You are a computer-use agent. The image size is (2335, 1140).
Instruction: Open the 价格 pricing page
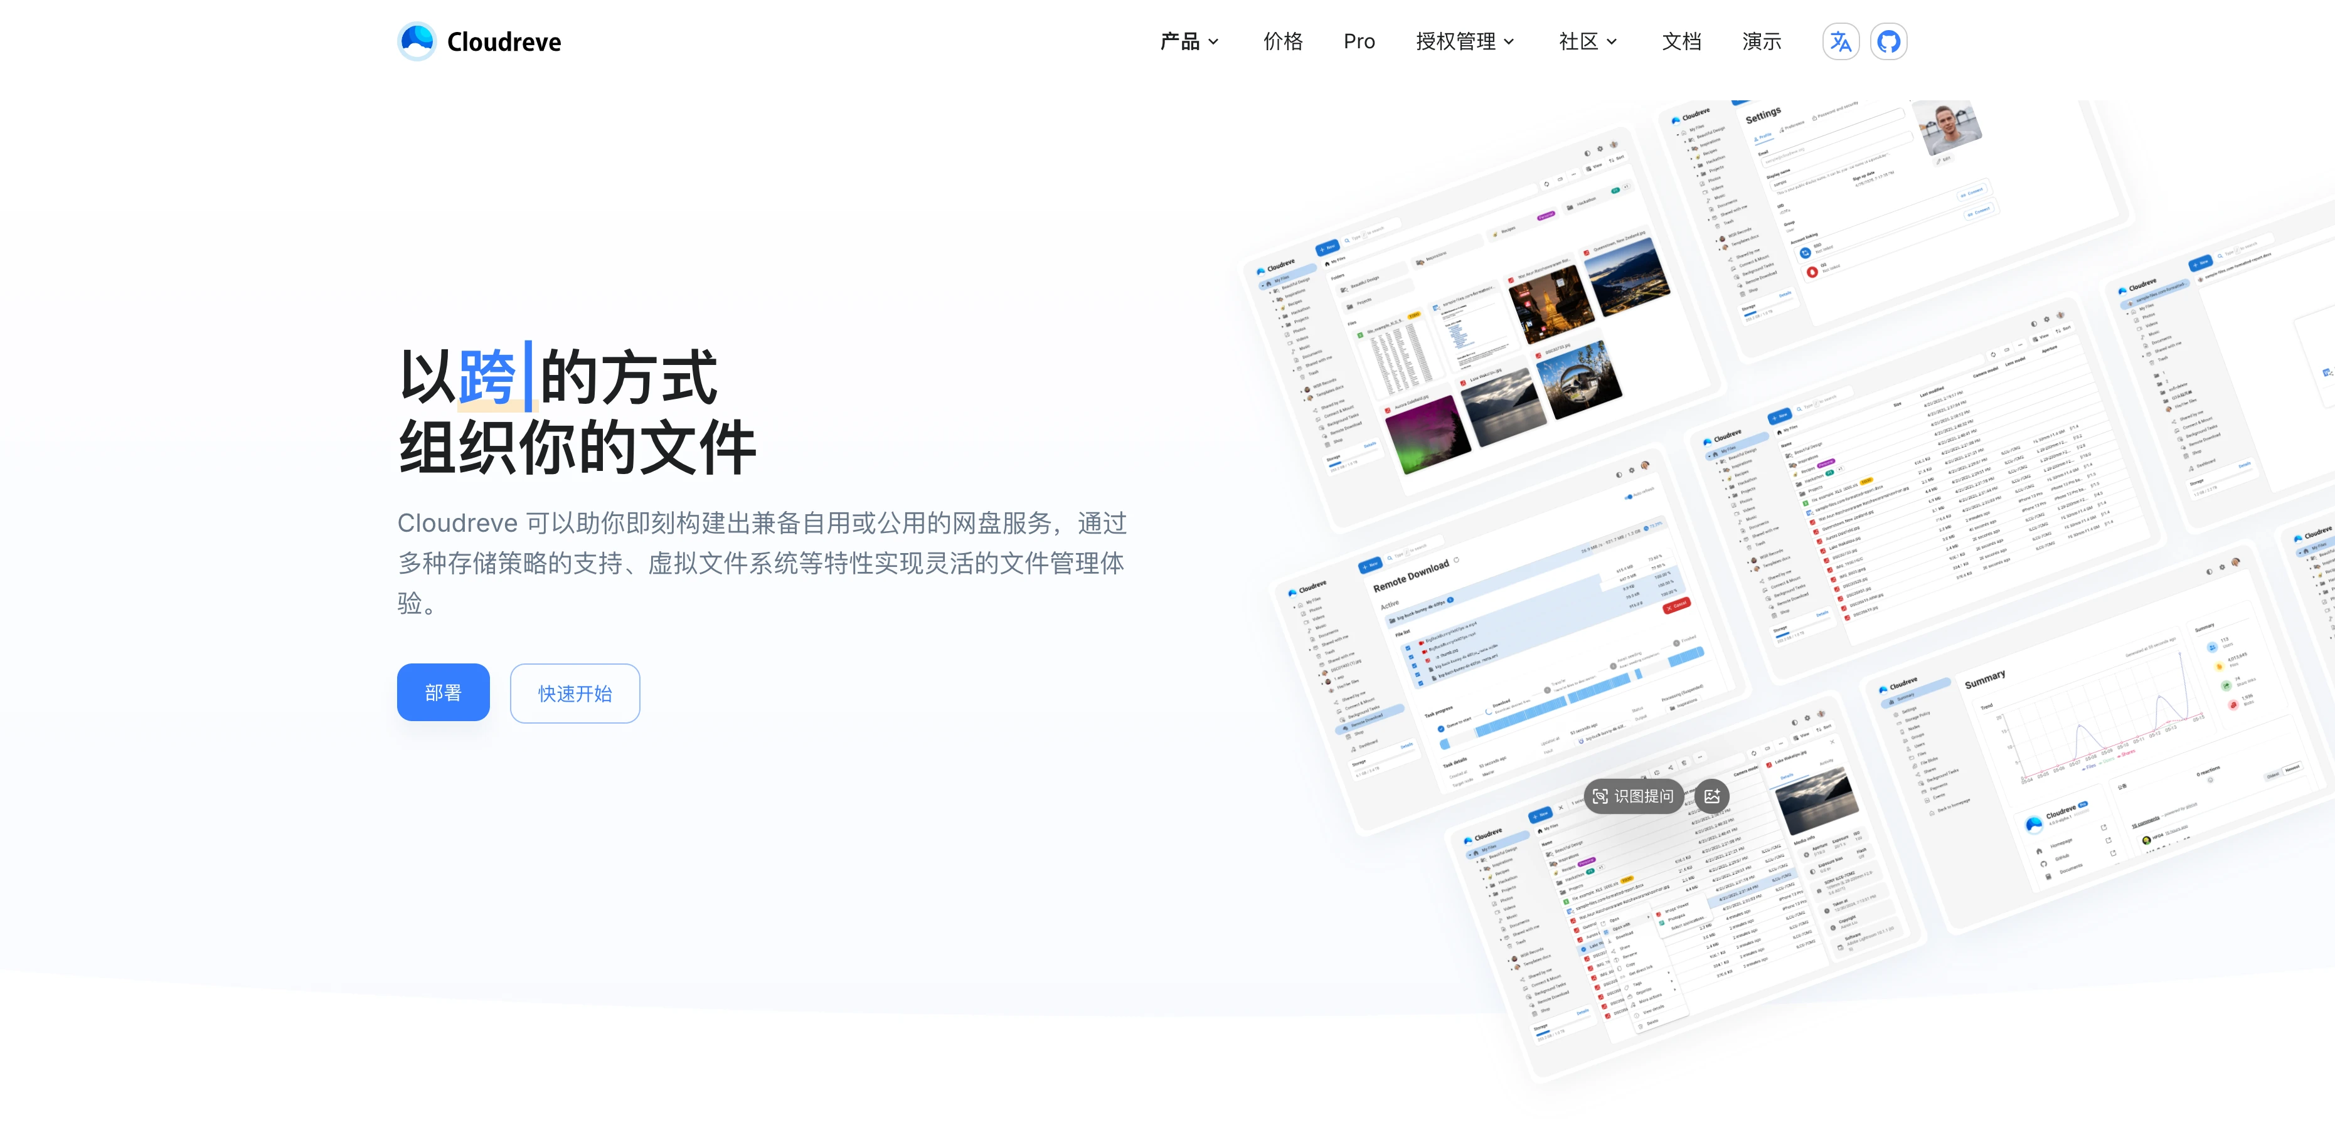1282,41
